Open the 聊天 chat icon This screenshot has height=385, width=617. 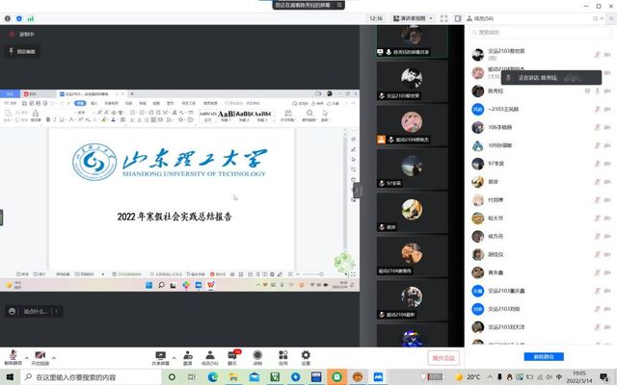click(x=233, y=354)
